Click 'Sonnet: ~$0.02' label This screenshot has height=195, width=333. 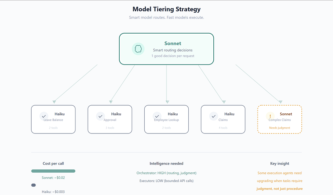coord(53,178)
